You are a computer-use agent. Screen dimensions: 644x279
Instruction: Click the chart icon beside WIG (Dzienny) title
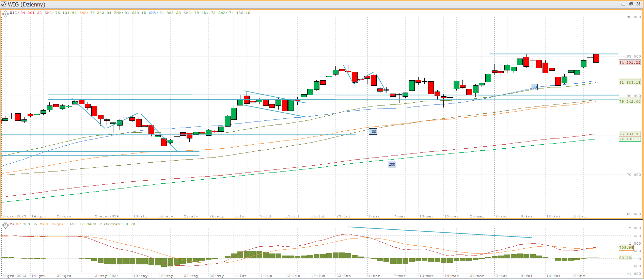click(x=4, y=4)
